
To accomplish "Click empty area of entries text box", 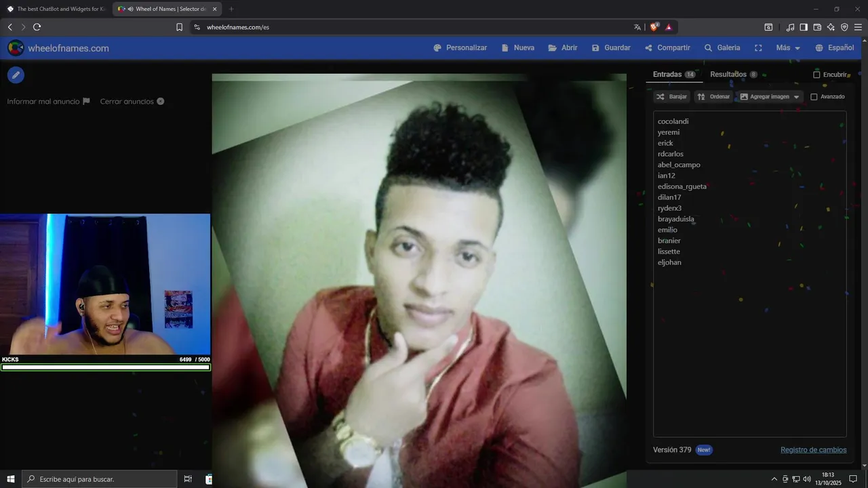I will tap(749, 352).
